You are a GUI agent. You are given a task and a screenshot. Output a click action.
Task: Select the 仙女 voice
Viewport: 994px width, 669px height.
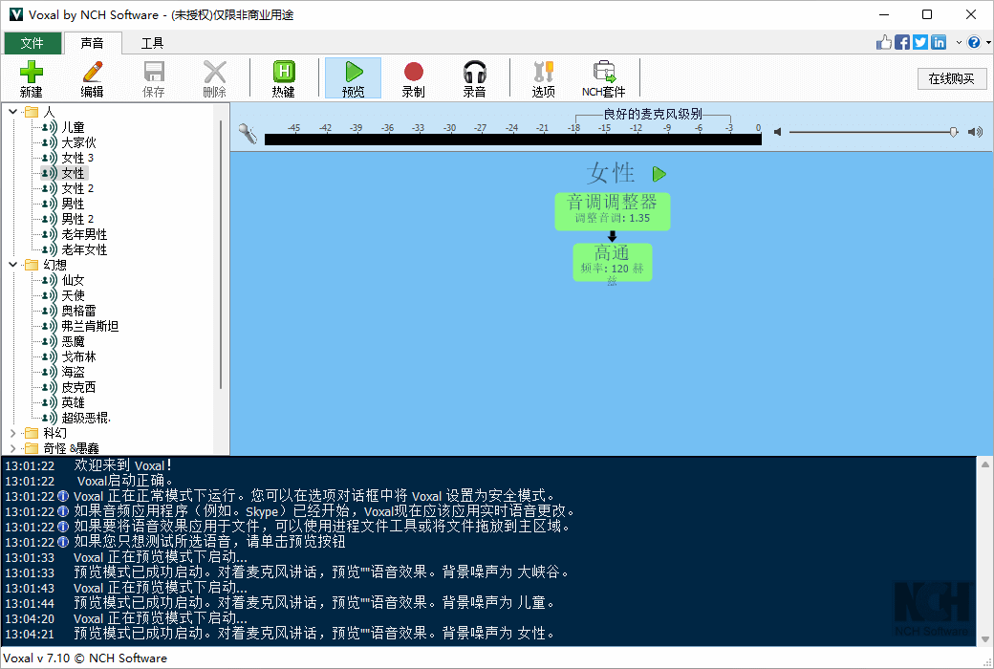[x=73, y=280]
